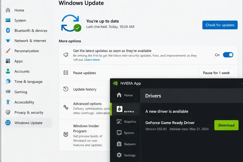Click the Accessibility figure icon
The width and height of the screenshot is (243, 162).
pos(8,102)
